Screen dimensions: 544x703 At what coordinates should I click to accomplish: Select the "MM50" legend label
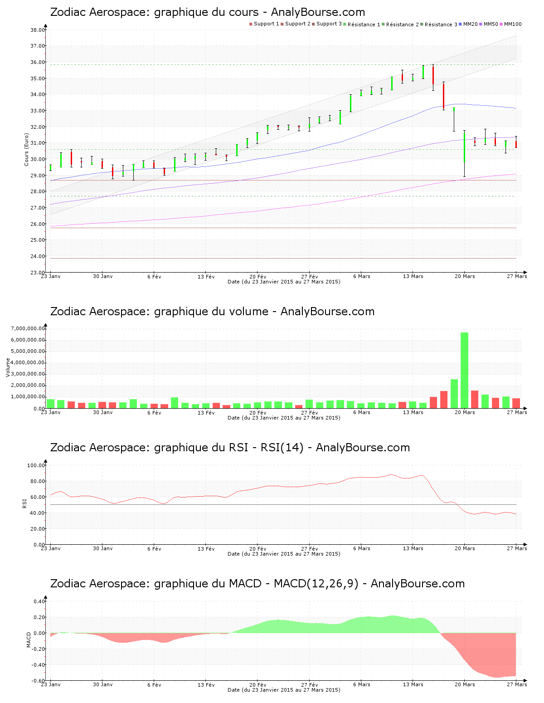(491, 24)
